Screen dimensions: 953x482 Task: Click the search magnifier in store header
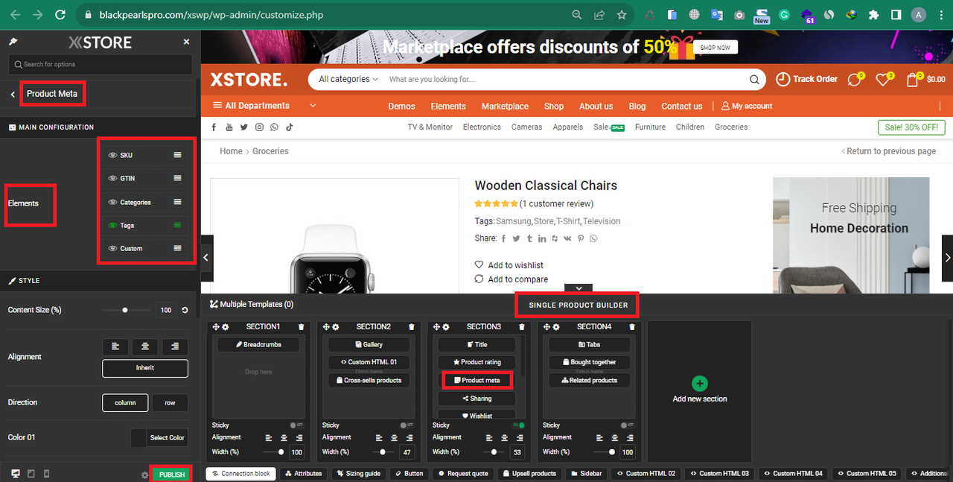coord(755,79)
